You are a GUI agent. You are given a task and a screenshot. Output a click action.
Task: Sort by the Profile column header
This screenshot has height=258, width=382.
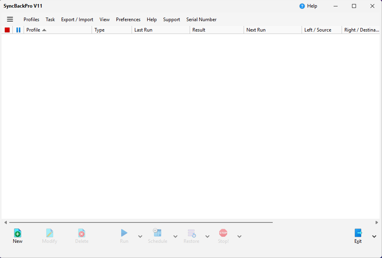[58, 30]
